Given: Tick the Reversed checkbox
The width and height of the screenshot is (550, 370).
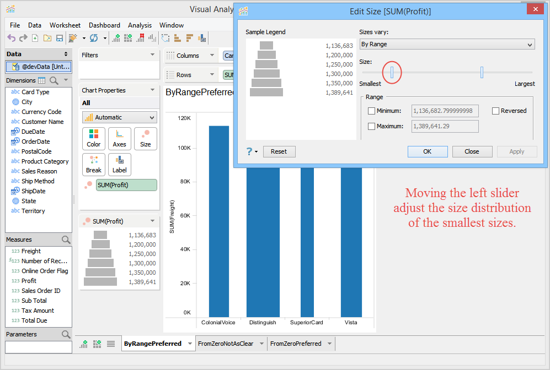Looking at the screenshot, I should pyautogui.click(x=495, y=111).
